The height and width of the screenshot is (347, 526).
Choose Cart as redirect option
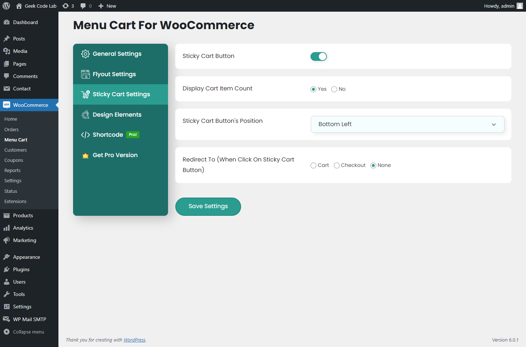click(x=313, y=165)
